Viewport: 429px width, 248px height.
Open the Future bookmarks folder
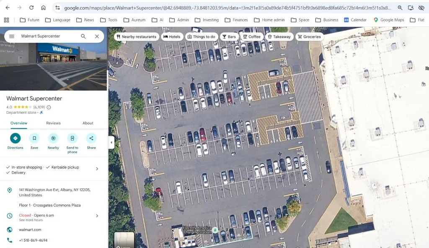coord(30,20)
